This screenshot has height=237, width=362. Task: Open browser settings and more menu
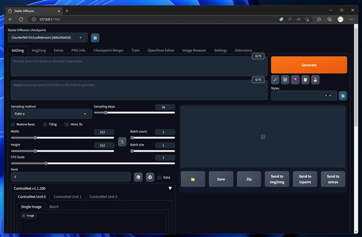coord(352,20)
